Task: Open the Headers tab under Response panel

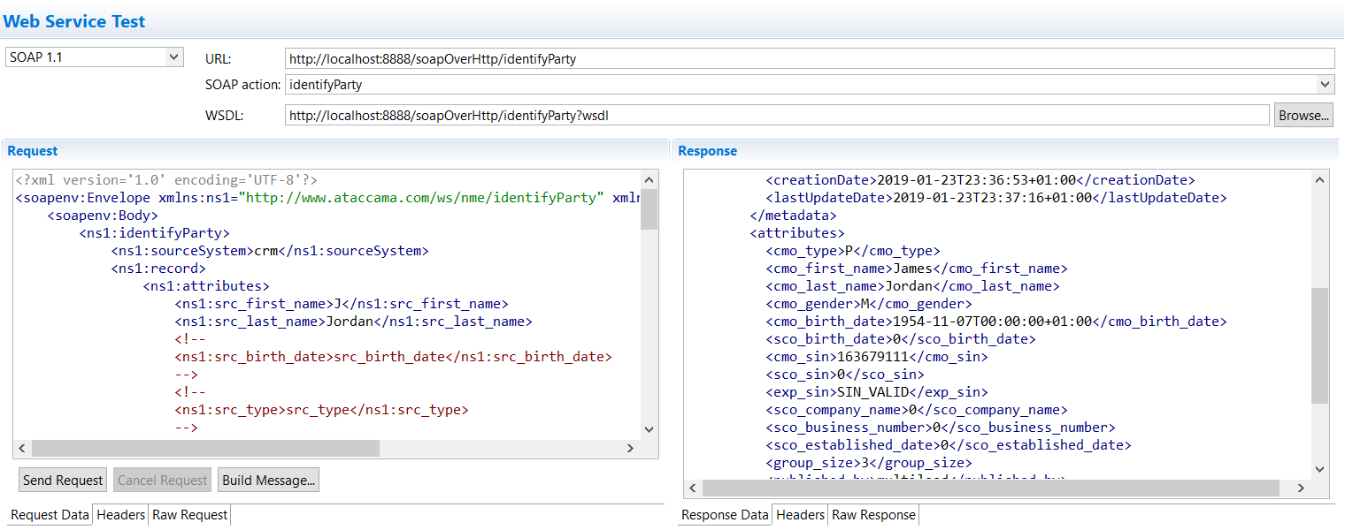Action: coord(799,514)
